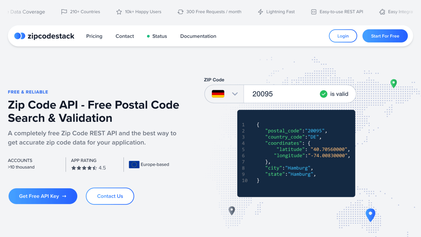
Task: Click the "Data Coverage" text in top bar
Action: pyautogui.click(x=28, y=12)
